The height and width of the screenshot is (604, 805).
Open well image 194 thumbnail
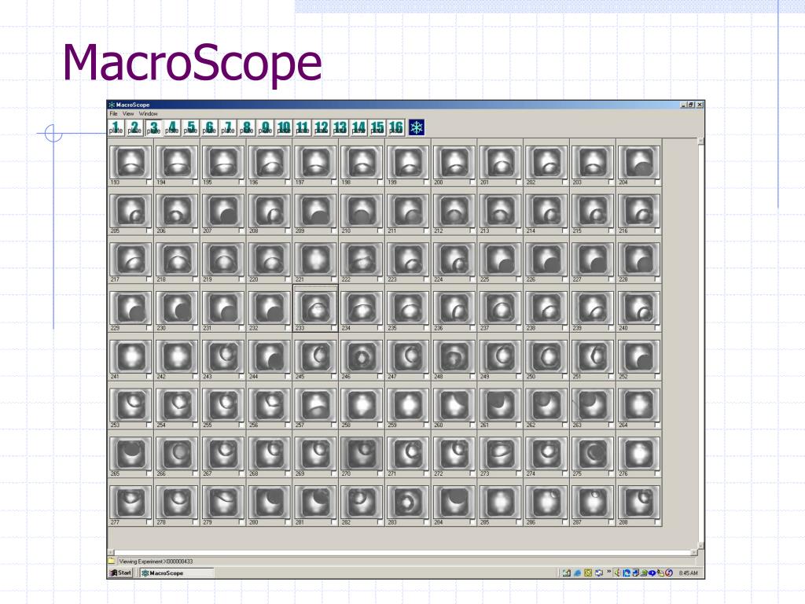(177, 162)
